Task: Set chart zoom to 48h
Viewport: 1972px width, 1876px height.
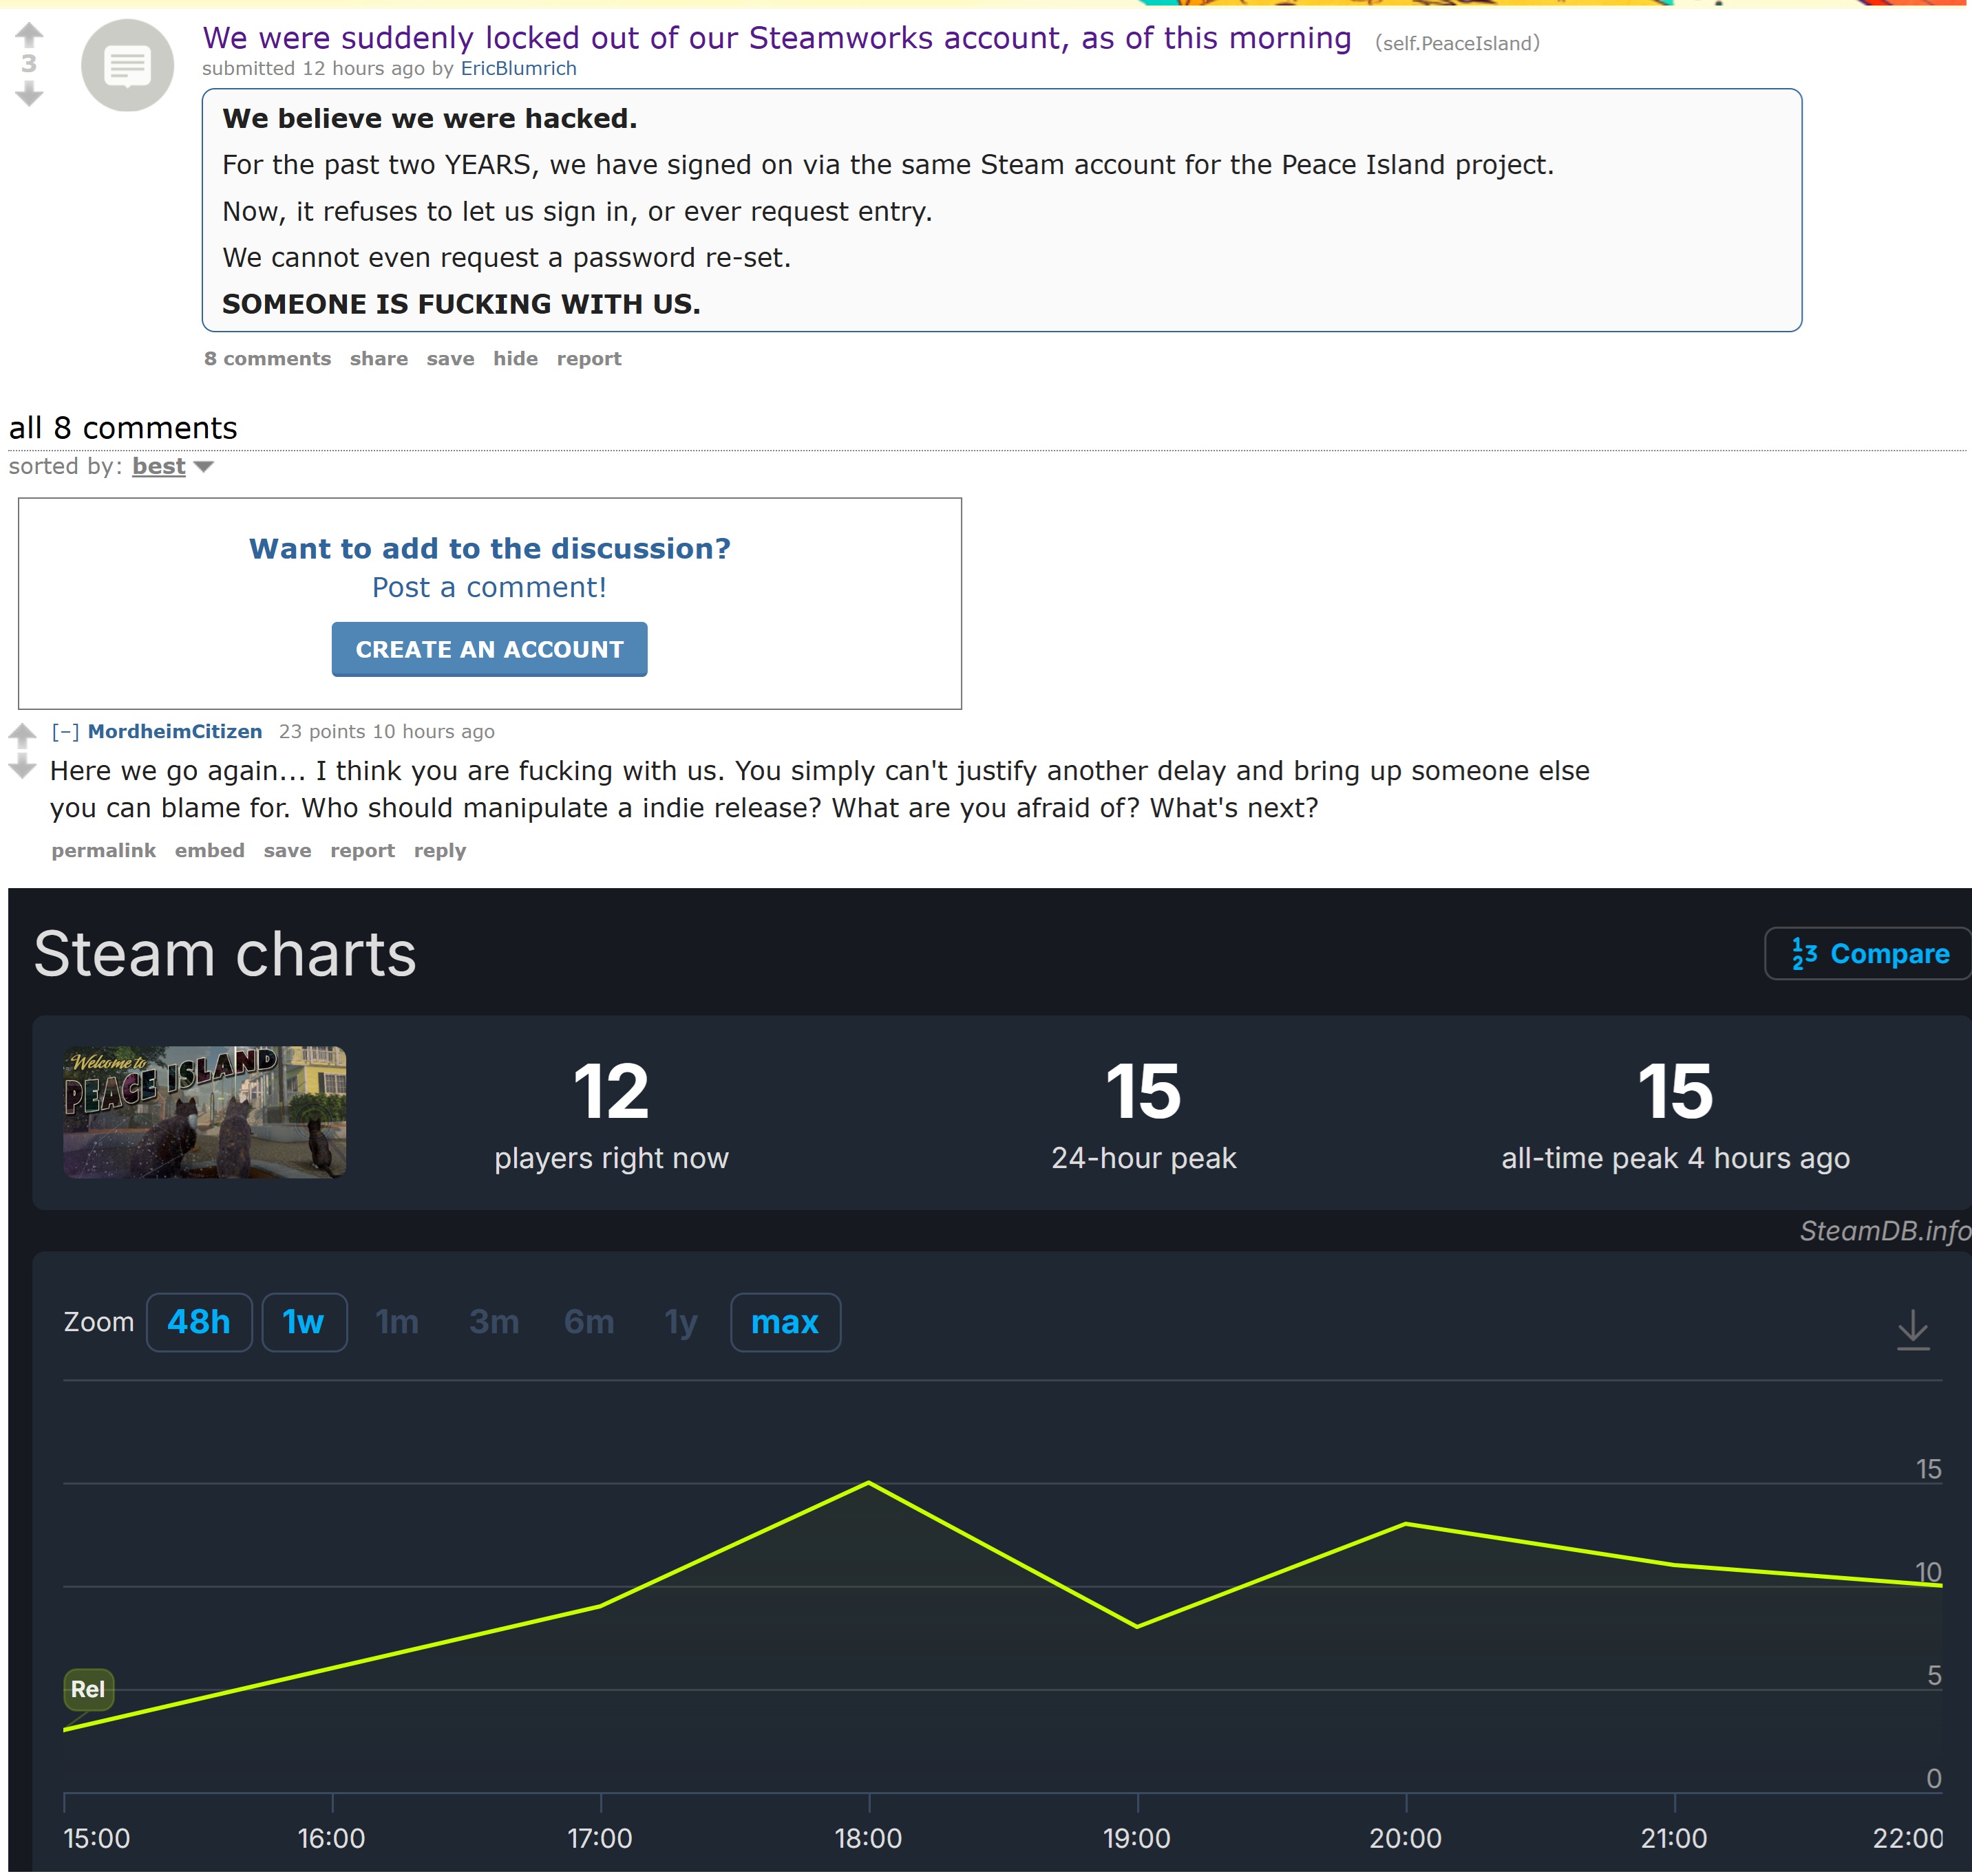Action: [198, 1322]
